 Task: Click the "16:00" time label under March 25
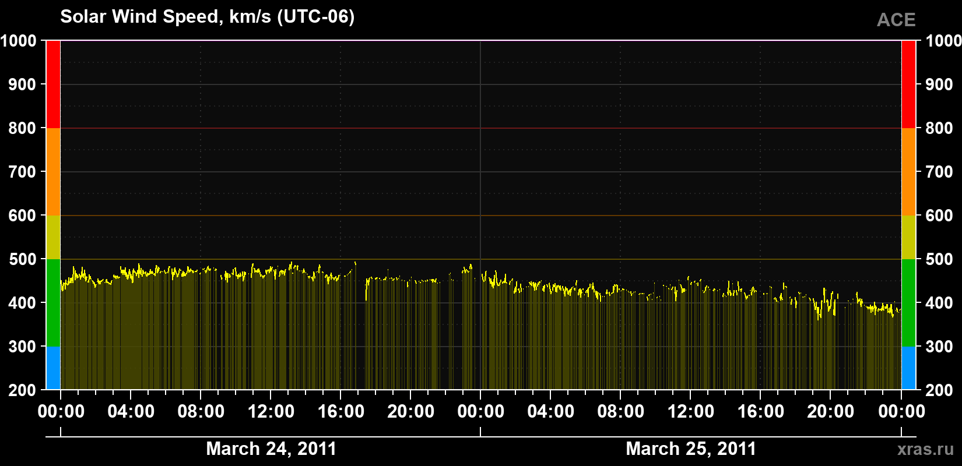761,412
